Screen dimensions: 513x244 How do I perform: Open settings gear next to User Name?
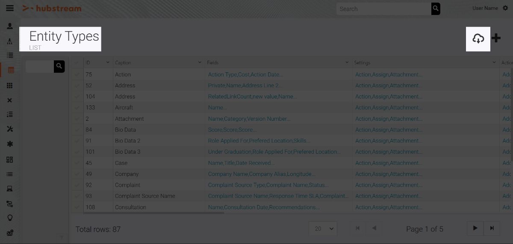point(506,8)
